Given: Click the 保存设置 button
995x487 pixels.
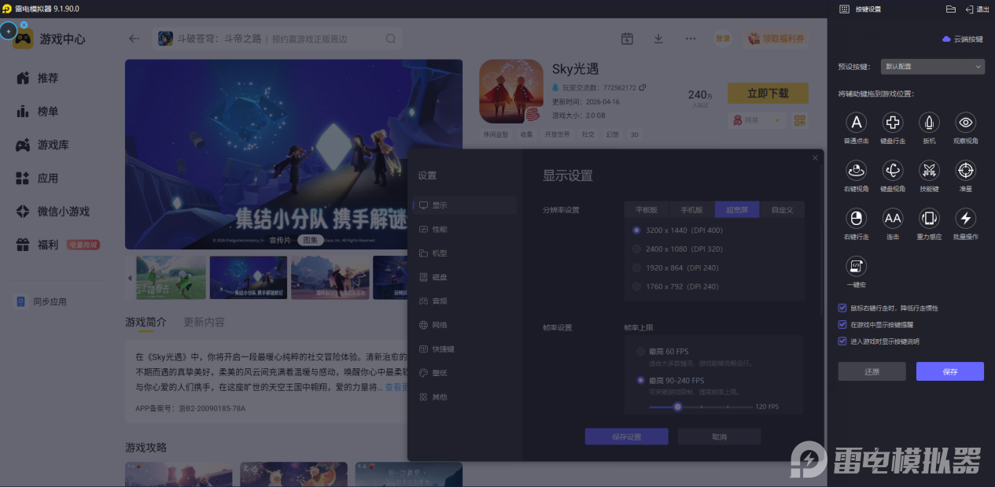Looking at the screenshot, I should tap(626, 437).
